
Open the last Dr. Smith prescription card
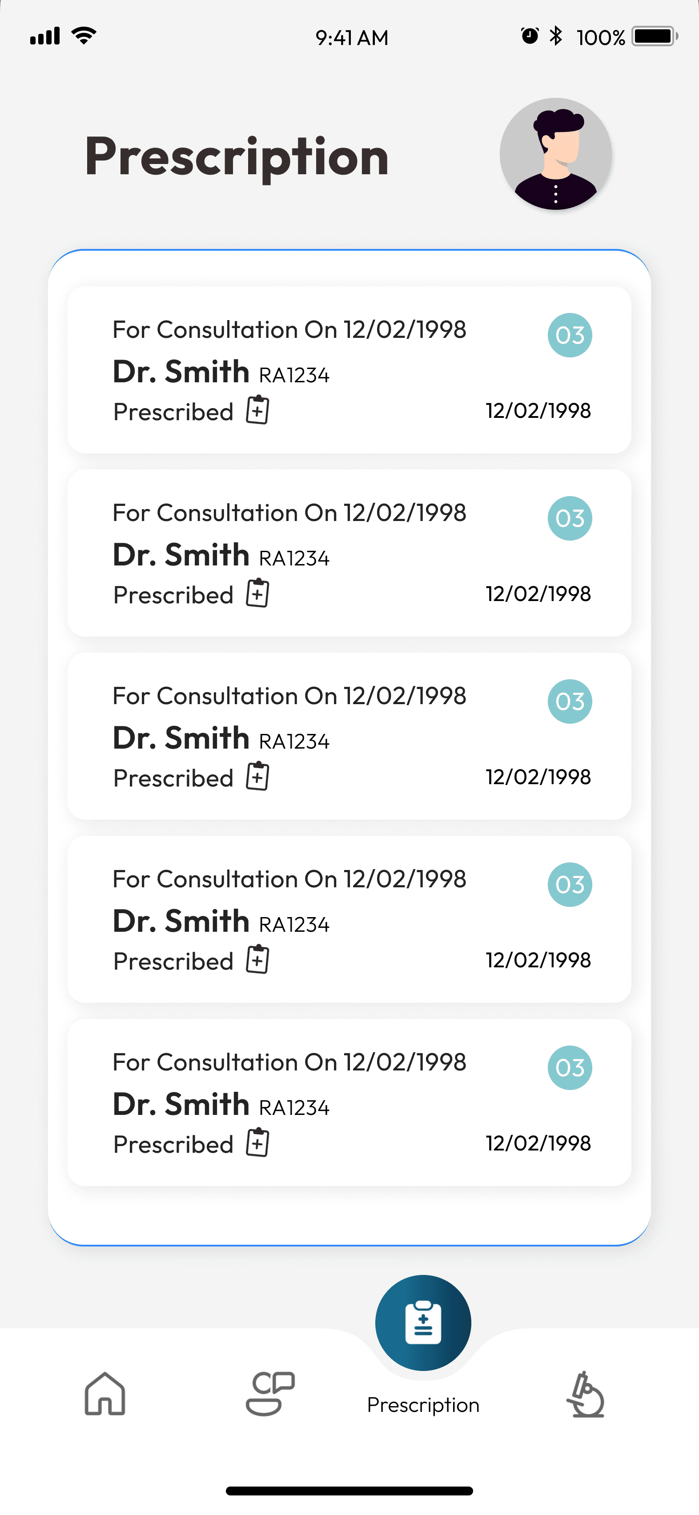click(349, 1103)
